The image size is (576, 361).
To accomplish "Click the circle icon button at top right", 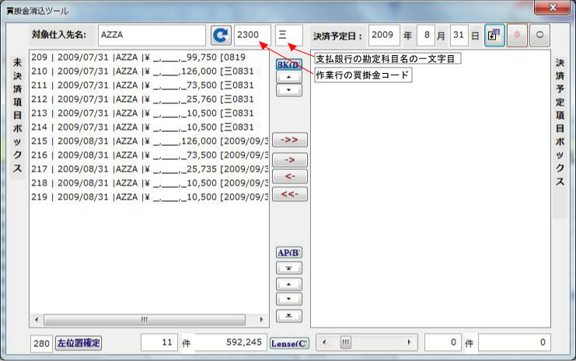I will [x=539, y=35].
